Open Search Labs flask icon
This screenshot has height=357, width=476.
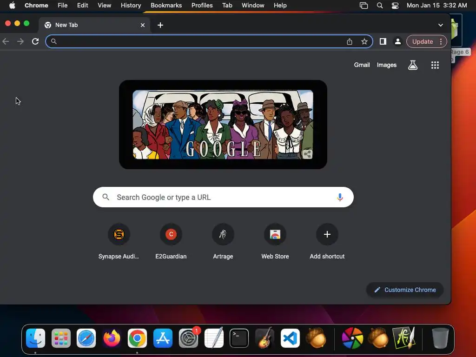pos(413,65)
